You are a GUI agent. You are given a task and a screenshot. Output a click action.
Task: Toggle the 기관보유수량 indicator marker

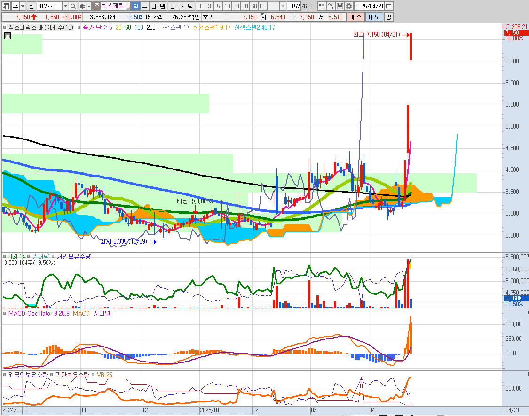pos(52,375)
